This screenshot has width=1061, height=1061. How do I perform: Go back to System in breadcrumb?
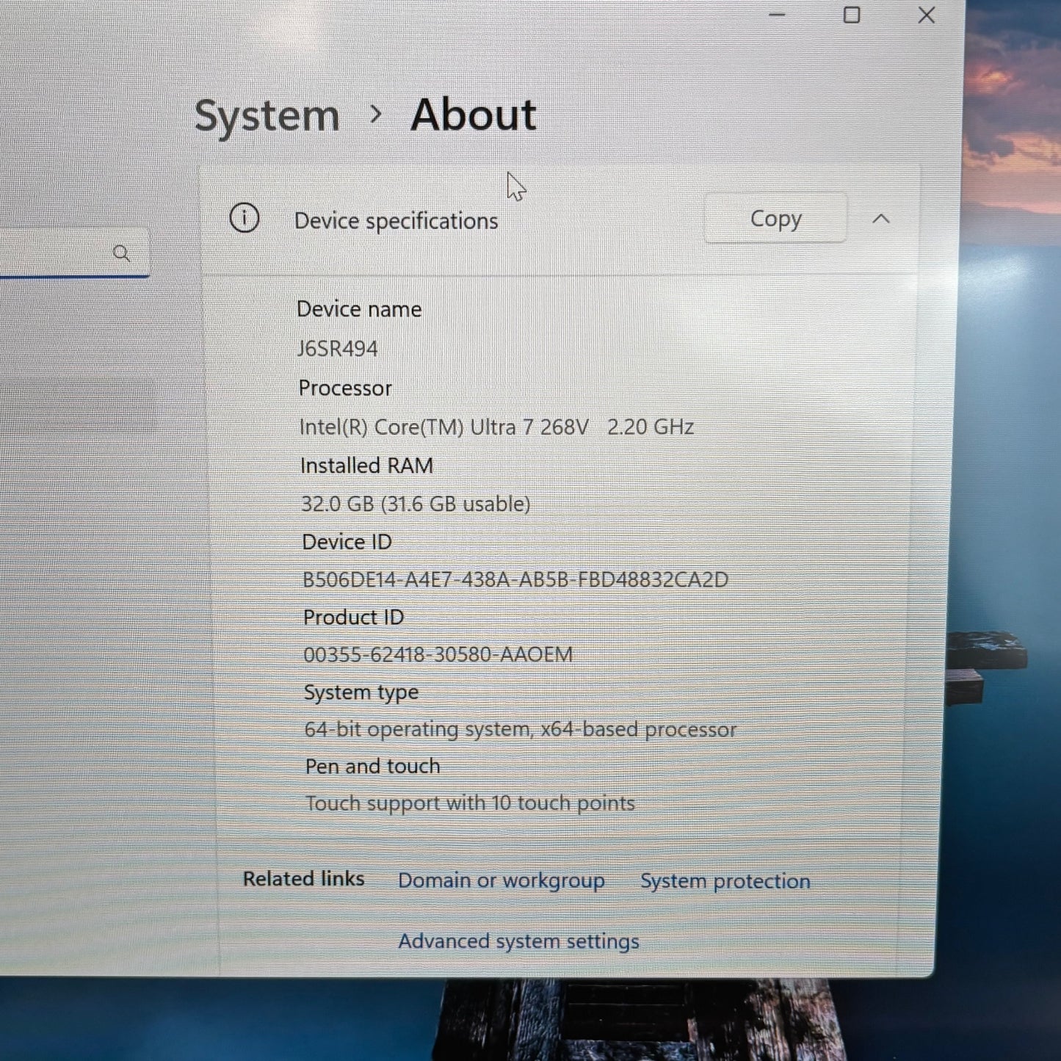[x=267, y=116]
